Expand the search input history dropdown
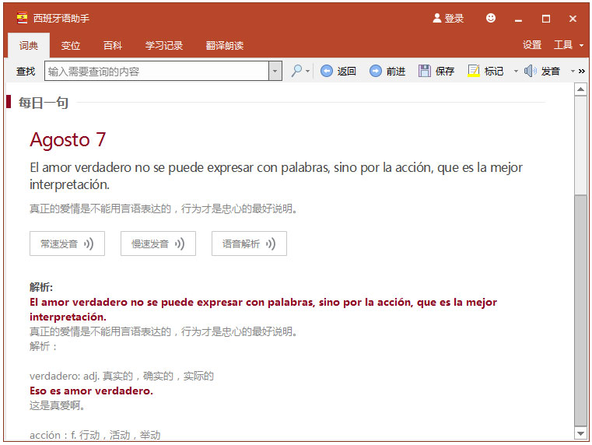592x445 pixels. point(275,71)
